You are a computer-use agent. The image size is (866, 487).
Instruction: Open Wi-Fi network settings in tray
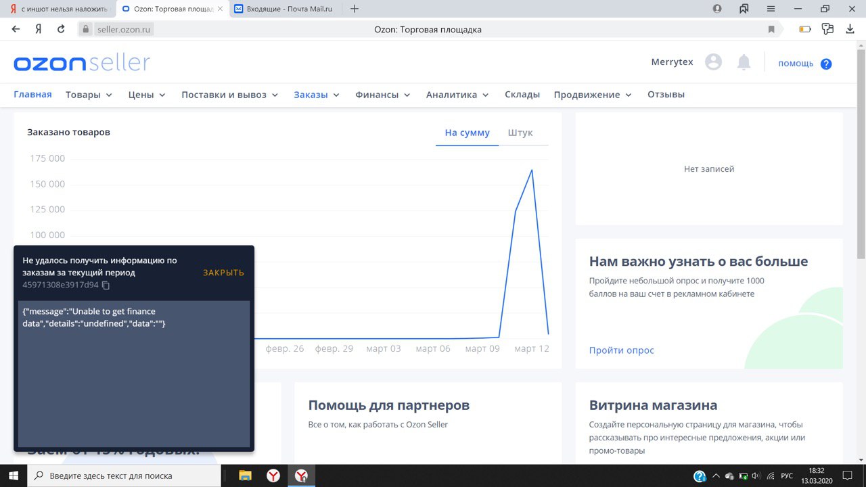coord(771,476)
